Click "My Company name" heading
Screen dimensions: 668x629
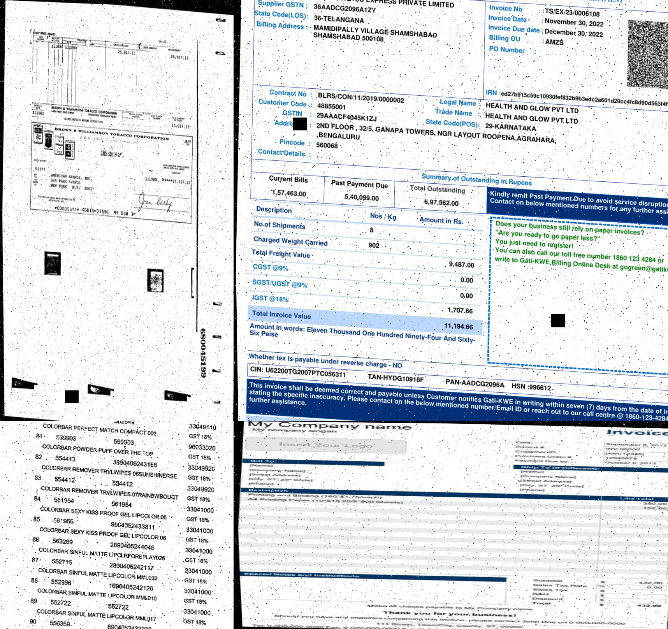(330, 425)
